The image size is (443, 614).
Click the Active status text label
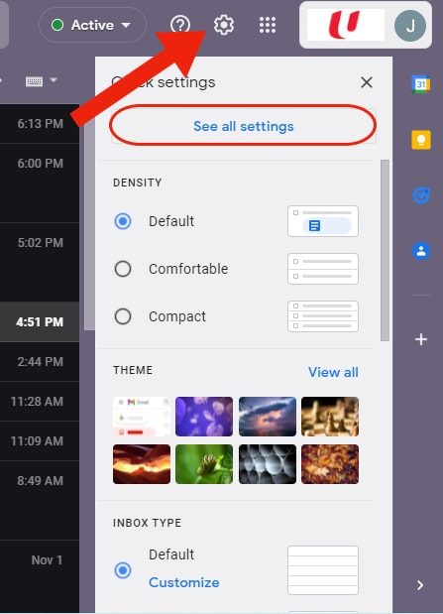[x=92, y=25]
